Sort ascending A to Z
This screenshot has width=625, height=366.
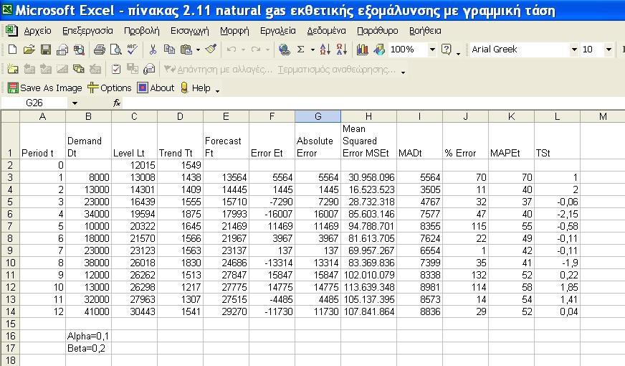click(x=325, y=50)
